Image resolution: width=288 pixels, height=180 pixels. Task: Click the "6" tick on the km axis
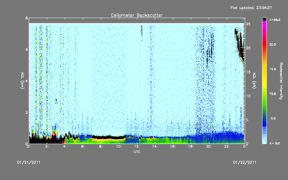pyautogui.click(x=27, y=49)
